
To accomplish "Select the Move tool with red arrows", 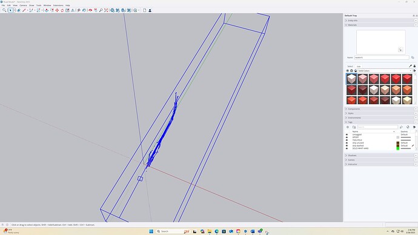I will tap(57, 10).
